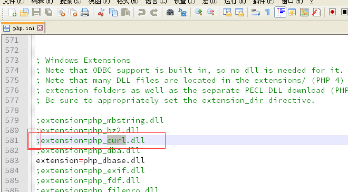
Task: Click the Copy icon in toolbar
Action: [x=113, y=12]
